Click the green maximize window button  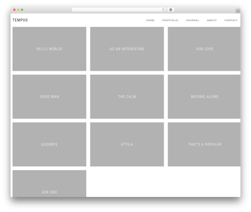22,10
